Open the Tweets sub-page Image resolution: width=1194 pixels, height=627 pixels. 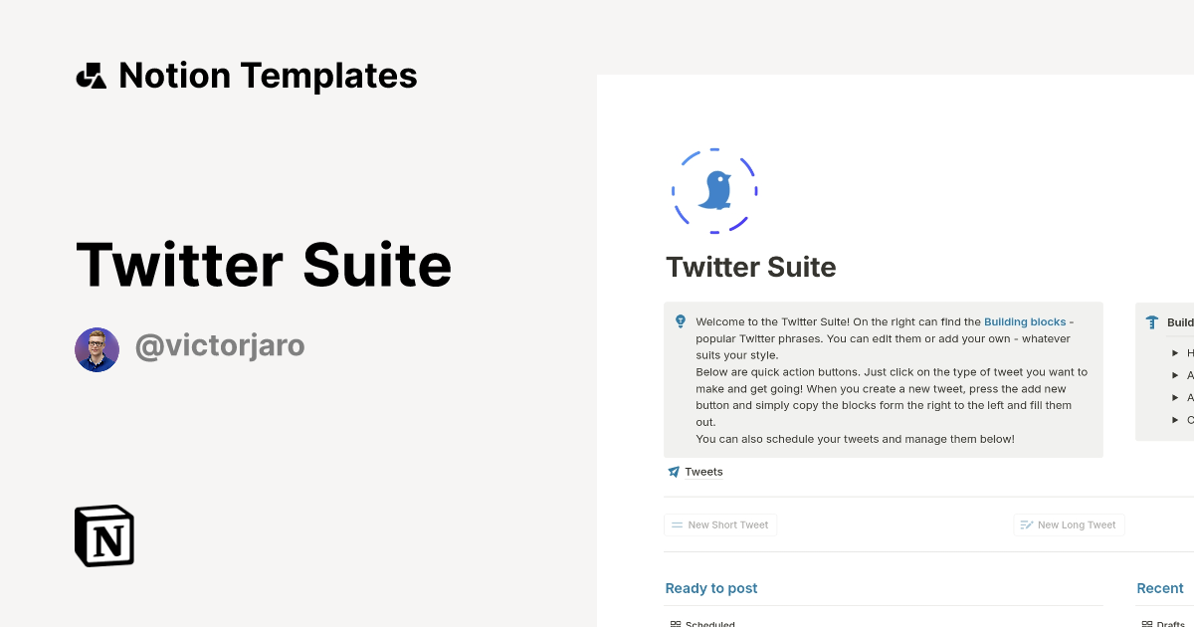tap(703, 471)
